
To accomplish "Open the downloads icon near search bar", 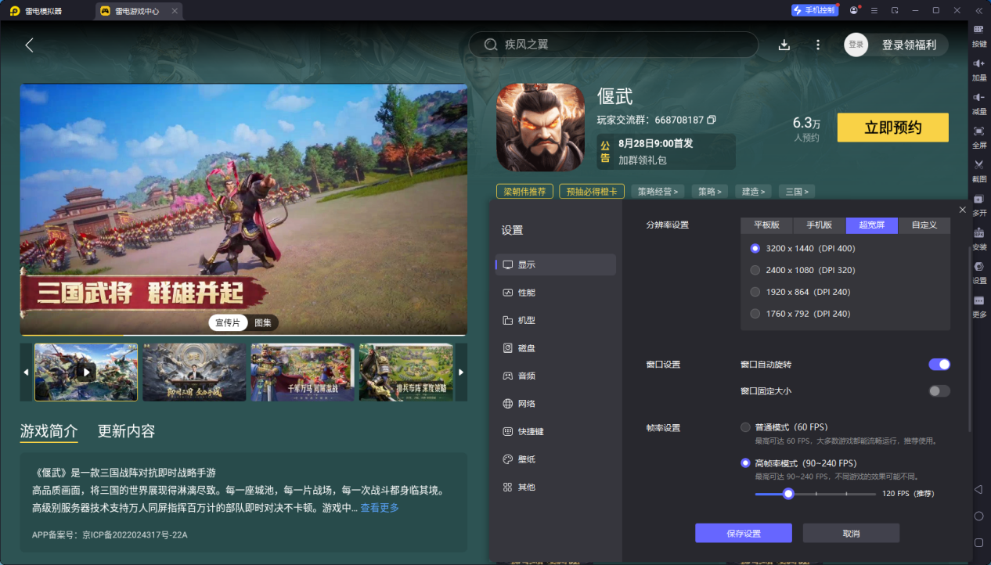I will coord(784,45).
